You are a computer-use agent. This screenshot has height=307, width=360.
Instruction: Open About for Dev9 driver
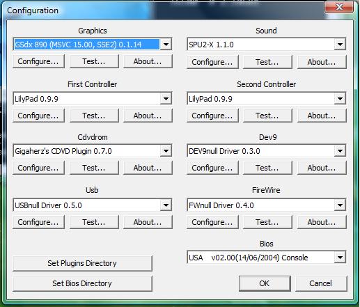322,168
